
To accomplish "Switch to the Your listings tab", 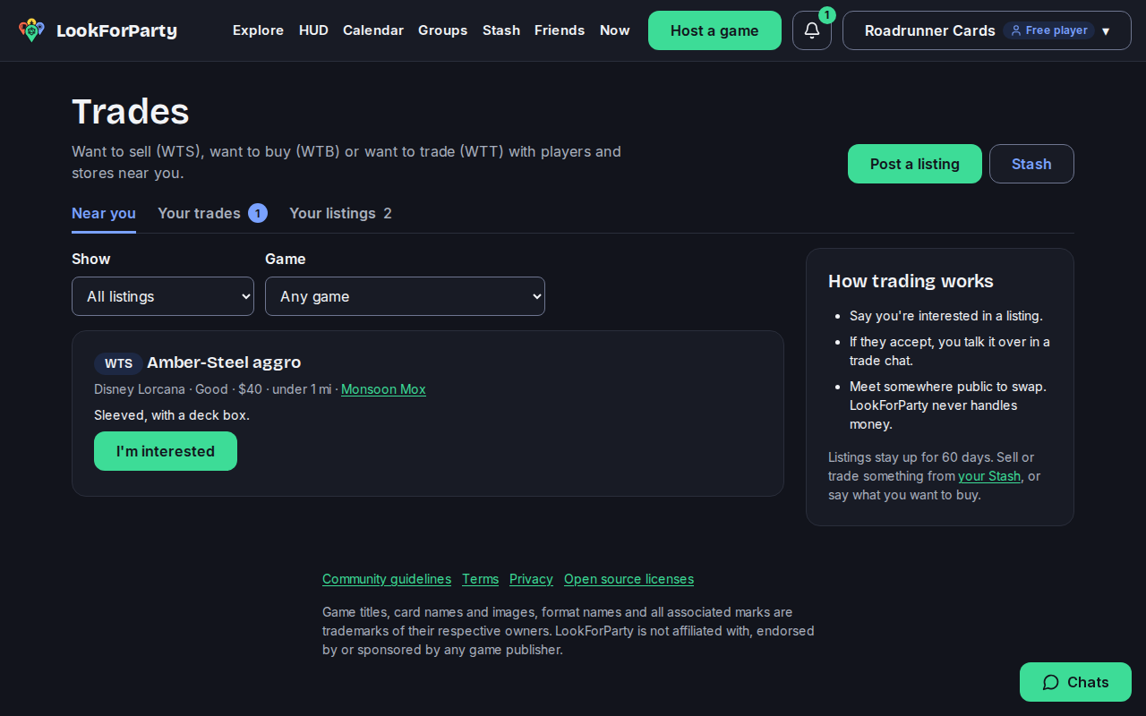I will pos(340,213).
